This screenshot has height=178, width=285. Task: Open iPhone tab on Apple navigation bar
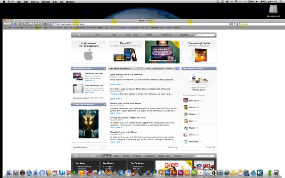[x=149, y=35]
